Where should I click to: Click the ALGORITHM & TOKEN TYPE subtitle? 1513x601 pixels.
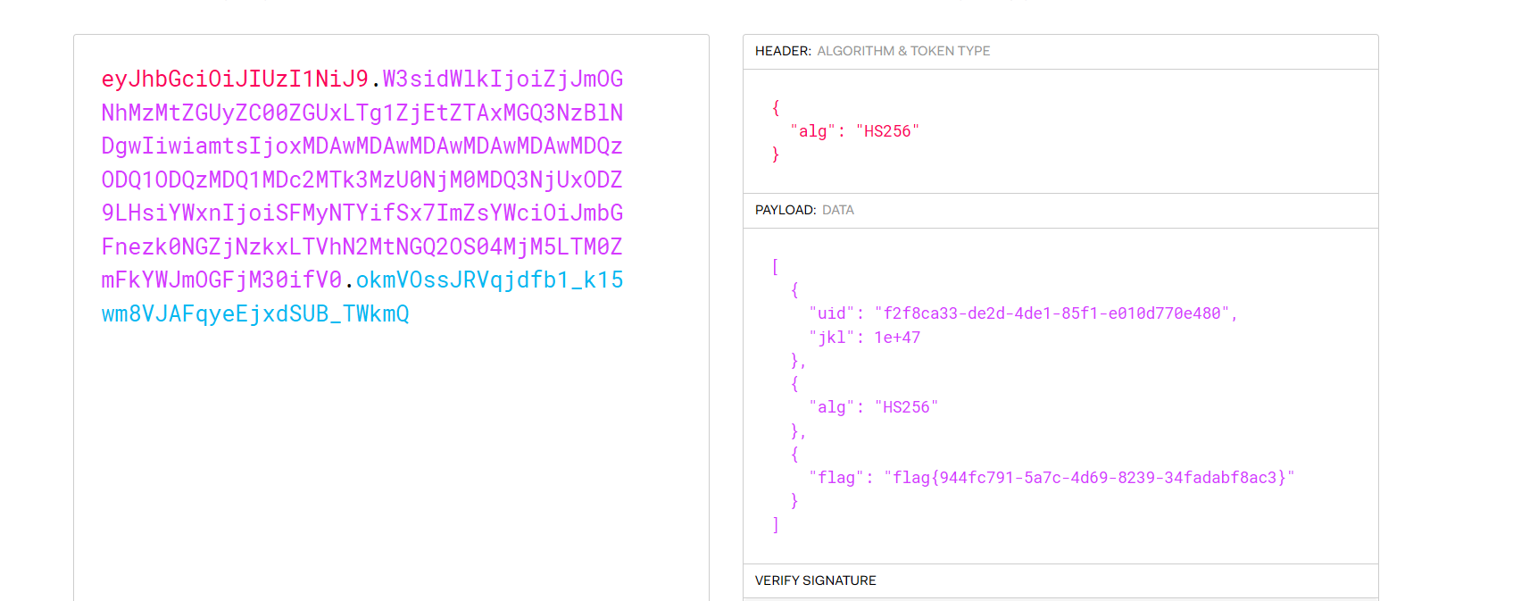[903, 51]
